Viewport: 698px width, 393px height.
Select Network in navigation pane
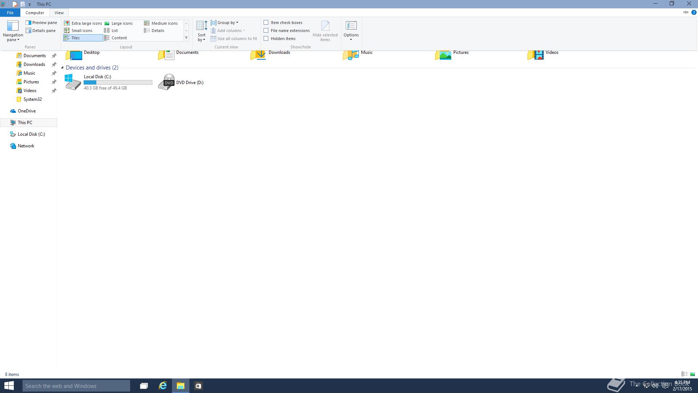(x=26, y=146)
